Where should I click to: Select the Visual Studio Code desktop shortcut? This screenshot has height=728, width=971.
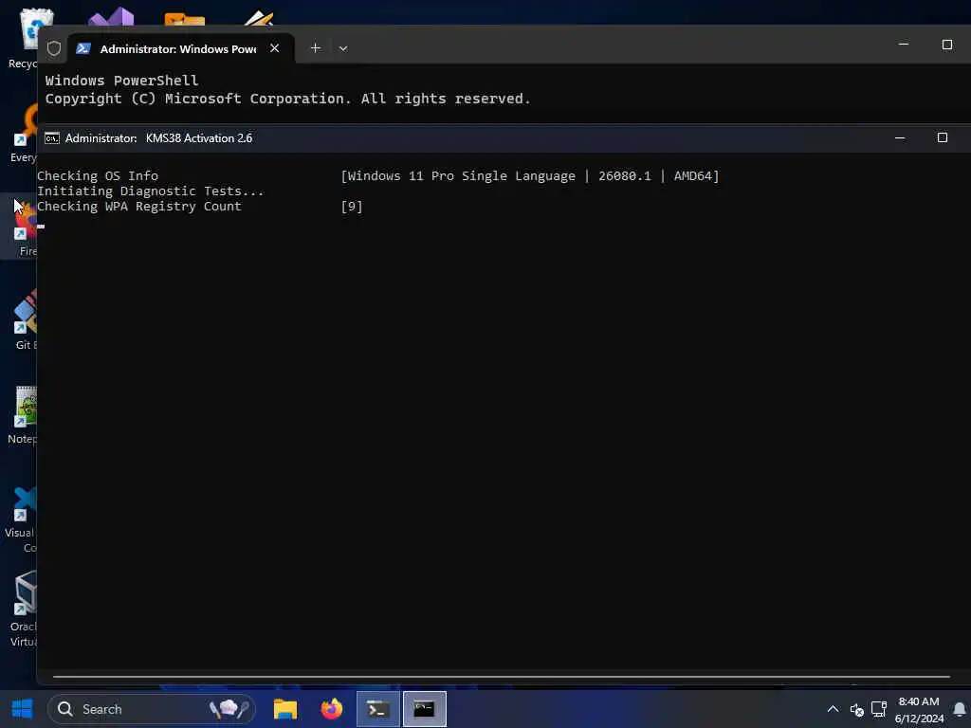tap(22, 520)
